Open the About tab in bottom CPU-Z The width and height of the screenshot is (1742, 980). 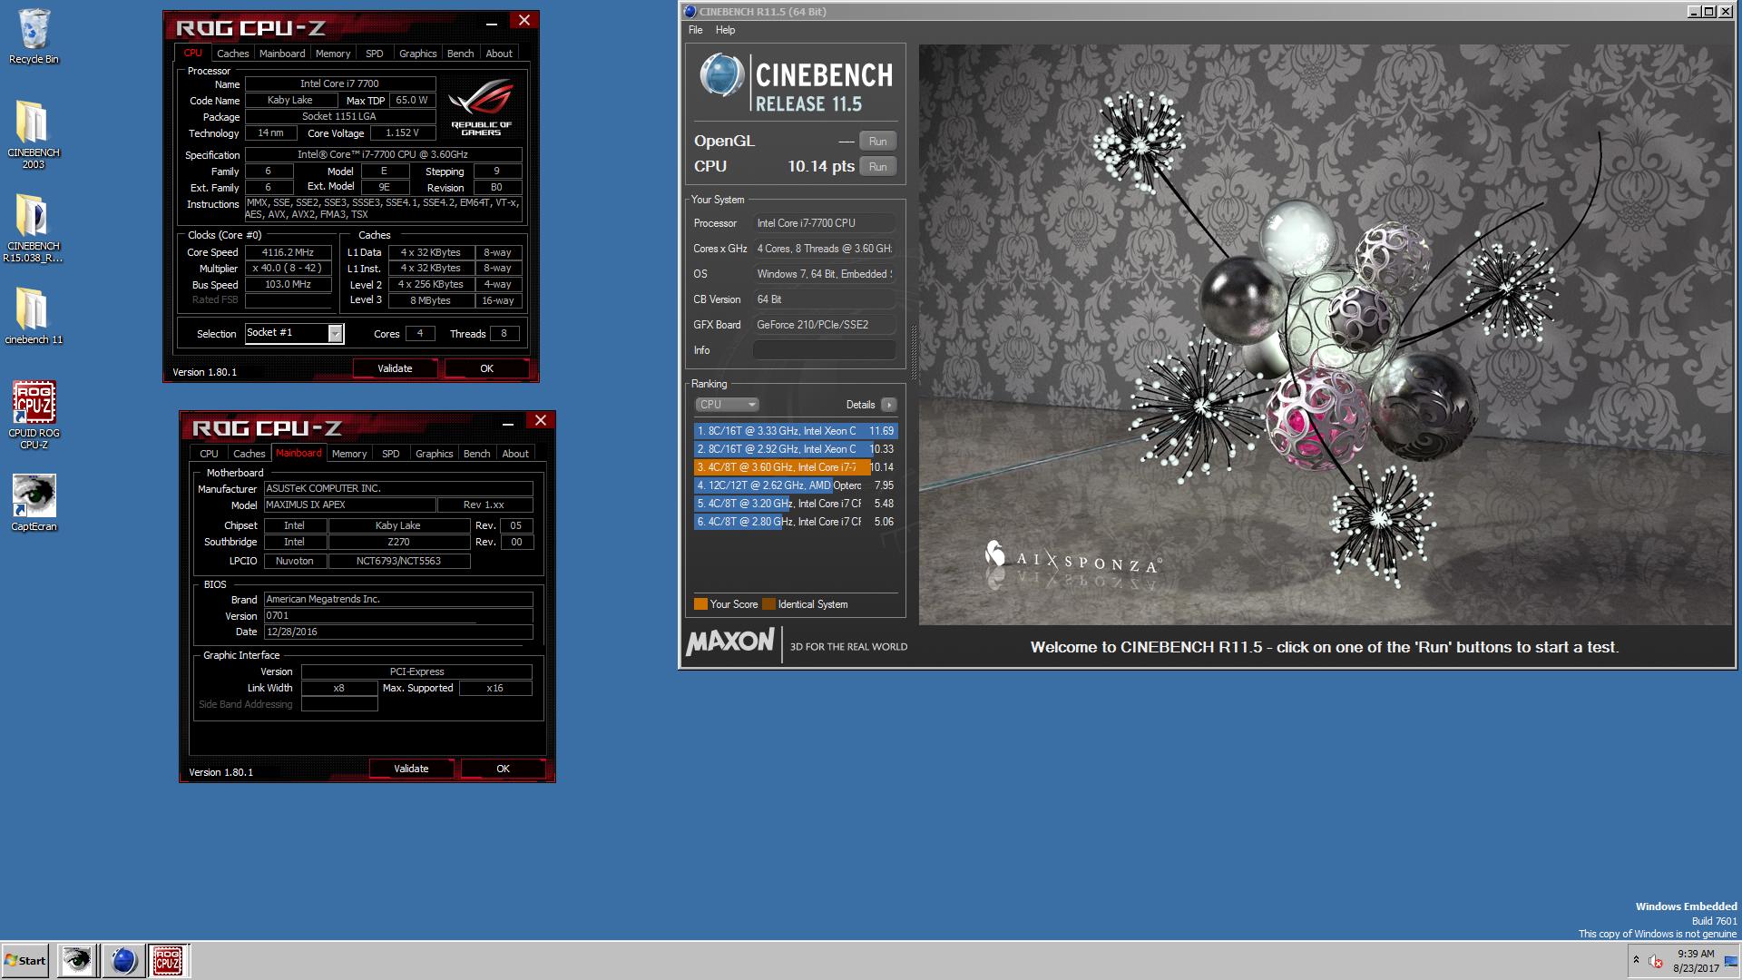click(x=515, y=454)
